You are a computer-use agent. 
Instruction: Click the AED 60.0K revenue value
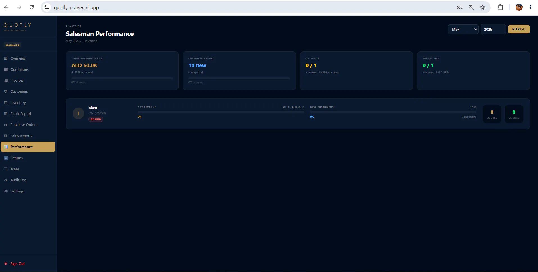(84, 65)
